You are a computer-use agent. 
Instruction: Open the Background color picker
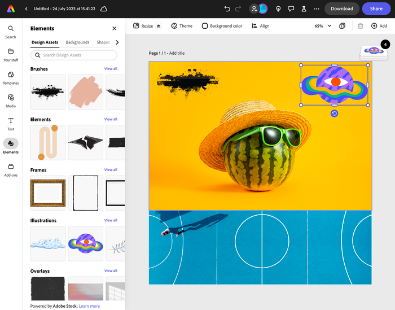(222, 26)
